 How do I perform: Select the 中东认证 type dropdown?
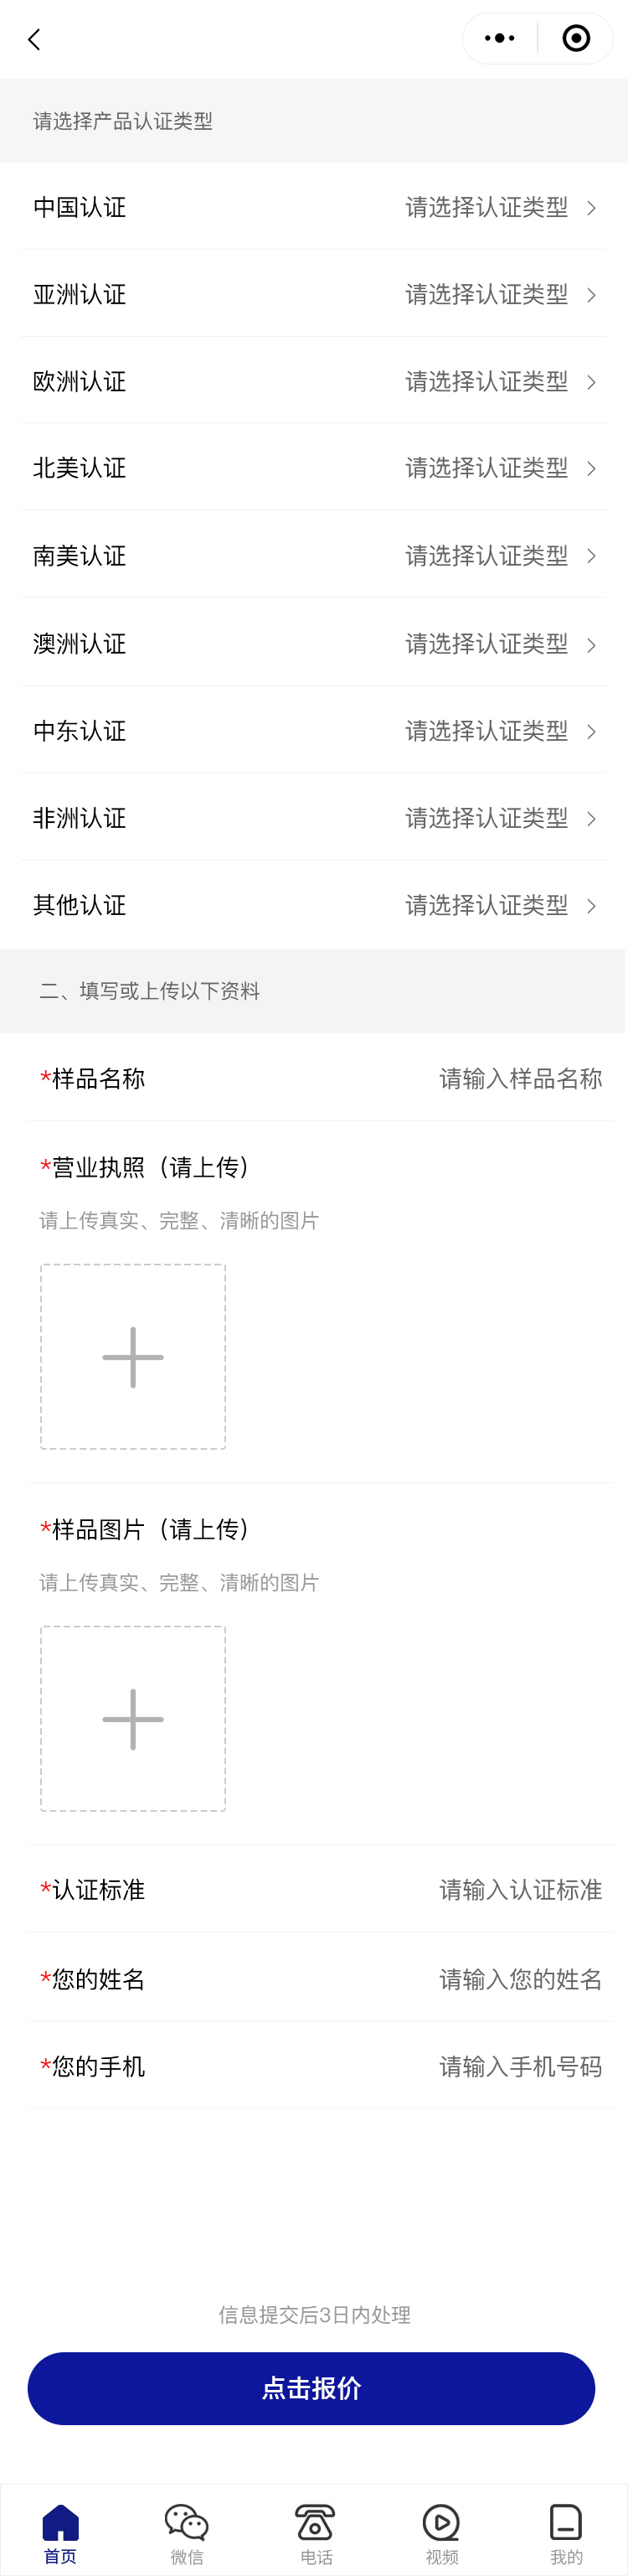tap(500, 731)
